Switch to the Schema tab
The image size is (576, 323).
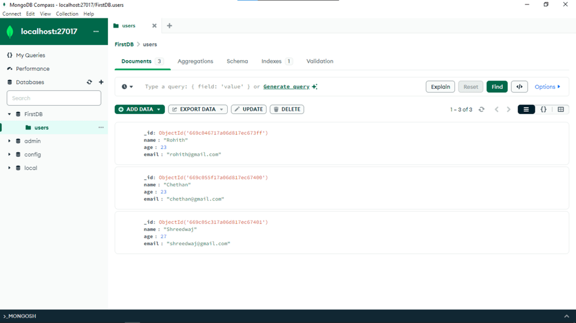tap(237, 61)
